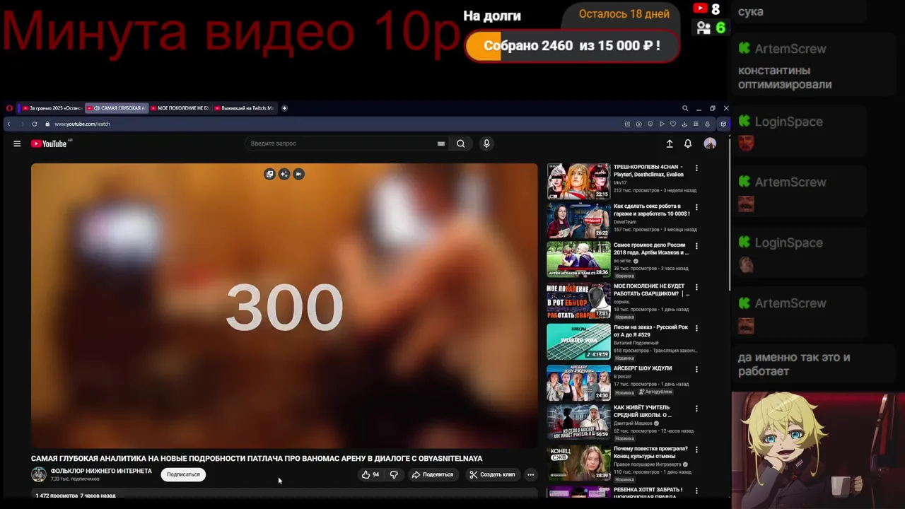905x509 pixels.
Task: Open a new browser tab with plus
Action: [x=284, y=108]
